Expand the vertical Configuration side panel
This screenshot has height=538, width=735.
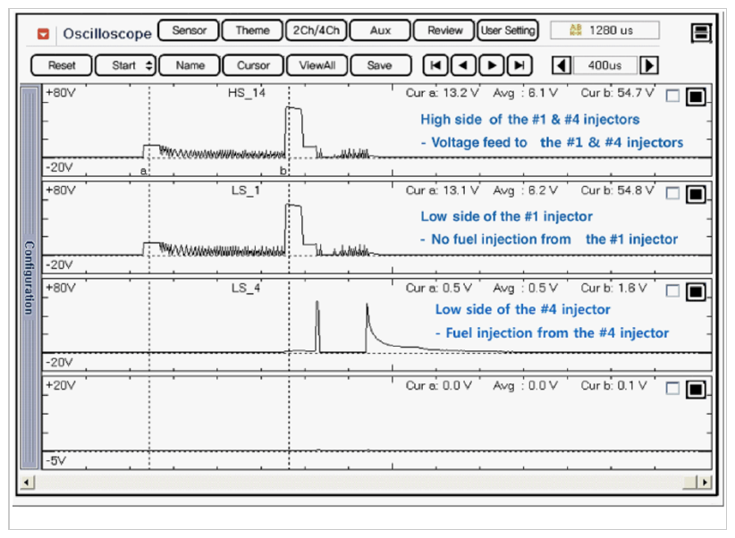tap(29, 277)
